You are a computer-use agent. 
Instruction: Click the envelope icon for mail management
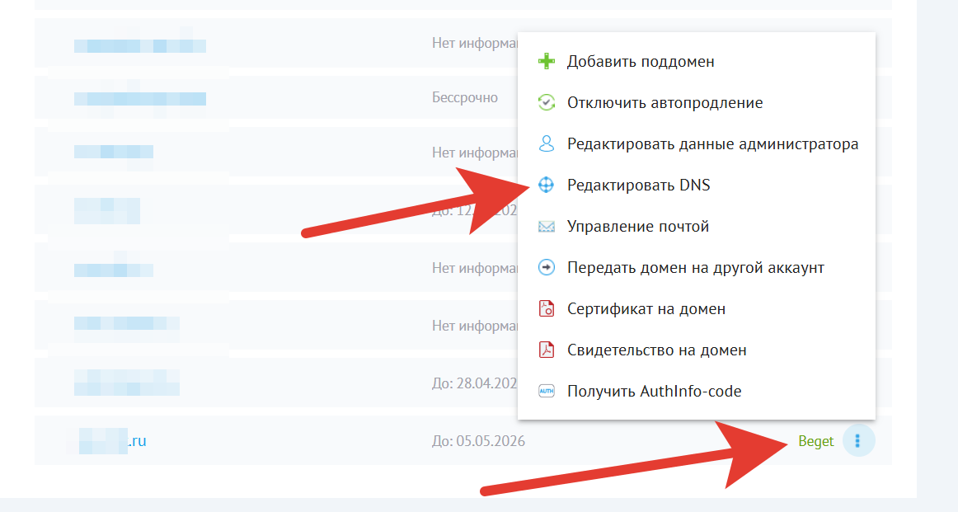pos(546,227)
